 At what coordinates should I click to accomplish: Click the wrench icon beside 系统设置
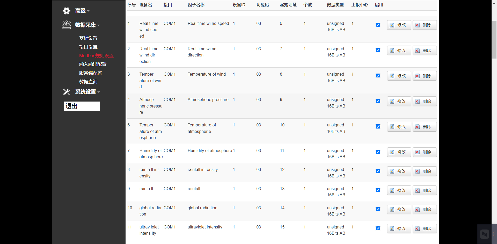[67, 92]
